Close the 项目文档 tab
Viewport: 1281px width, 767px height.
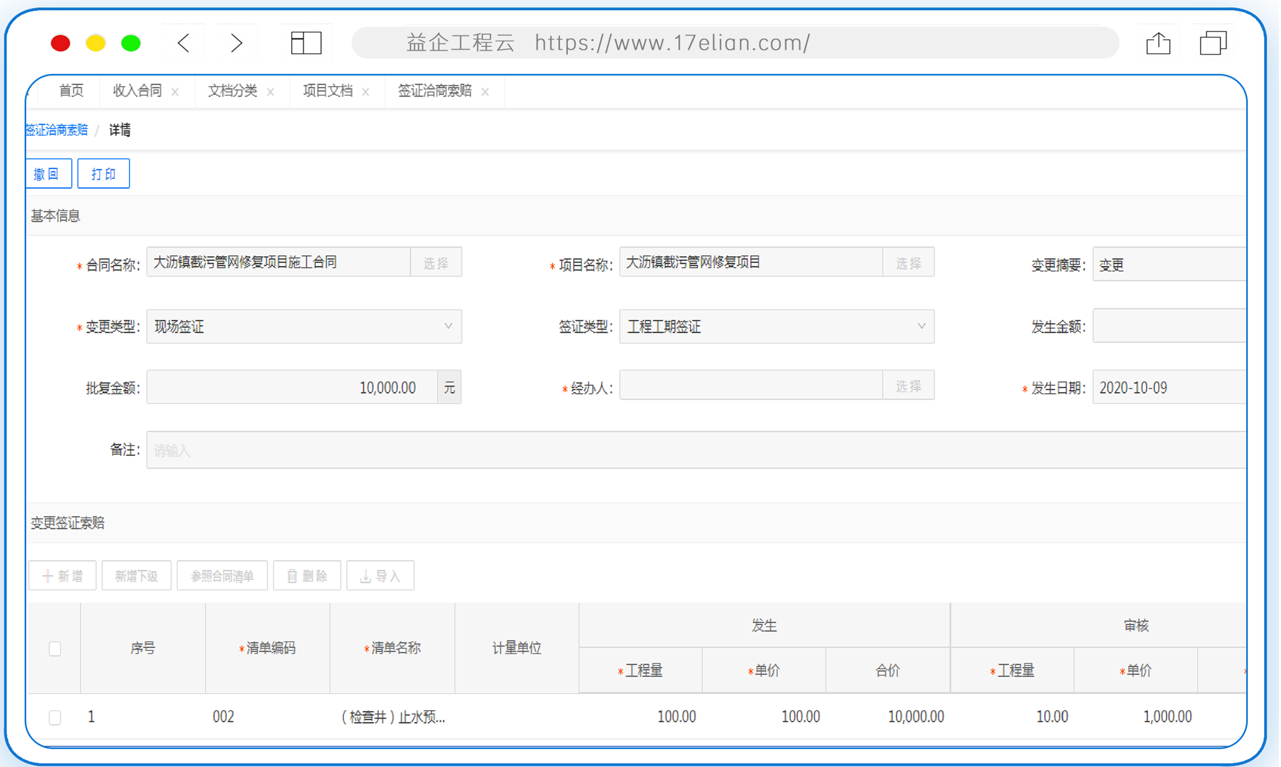(366, 92)
